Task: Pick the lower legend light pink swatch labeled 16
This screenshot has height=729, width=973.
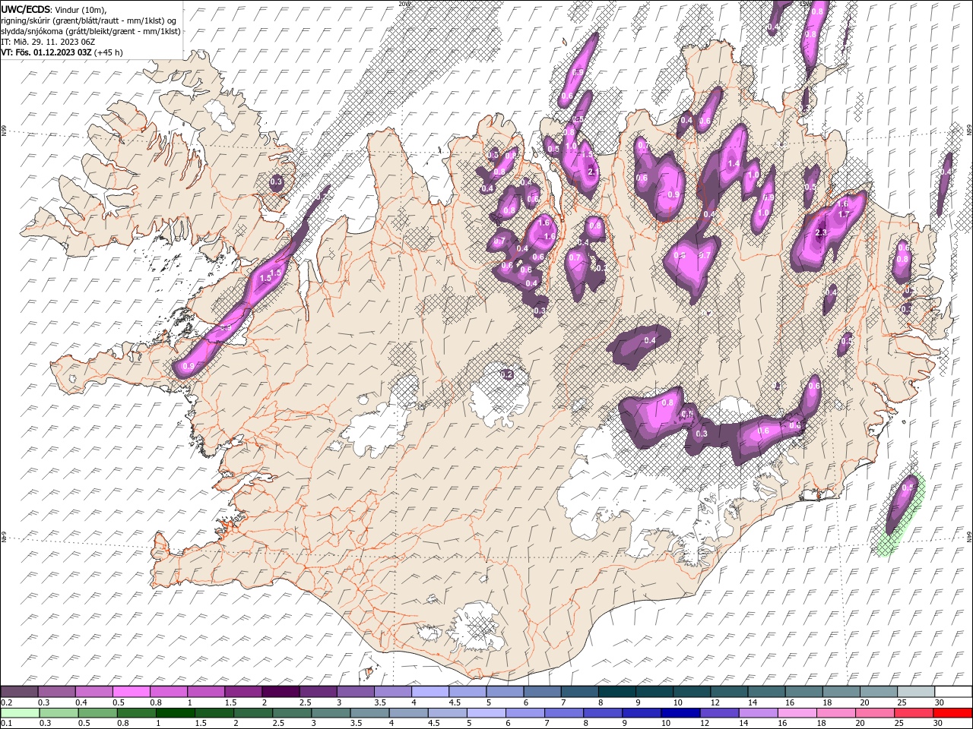Action: [x=798, y=713]
